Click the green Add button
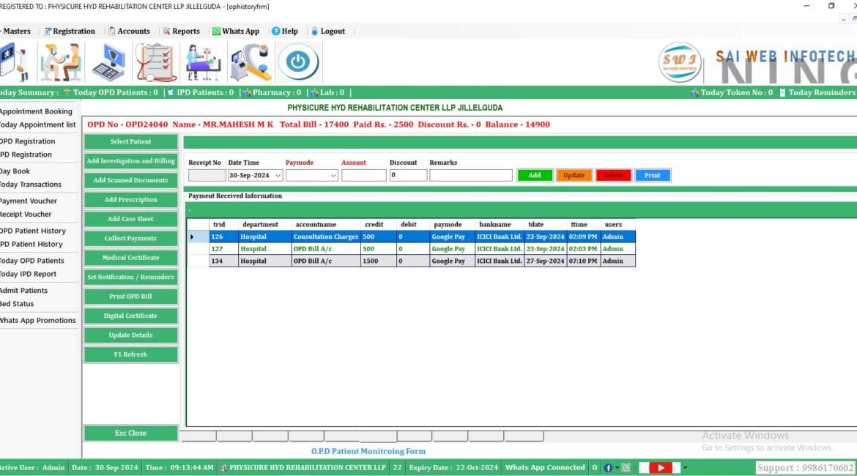 coord(534,175)
